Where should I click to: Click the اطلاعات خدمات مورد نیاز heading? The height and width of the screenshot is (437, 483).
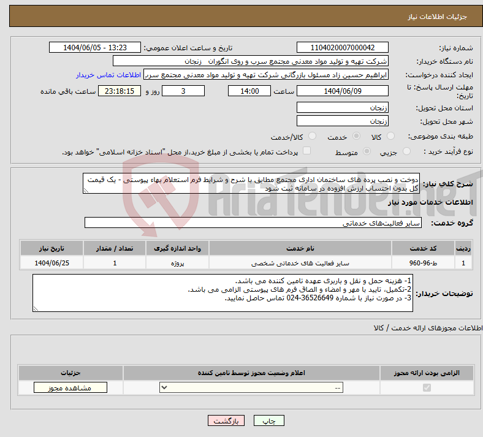tap(430, 202)
